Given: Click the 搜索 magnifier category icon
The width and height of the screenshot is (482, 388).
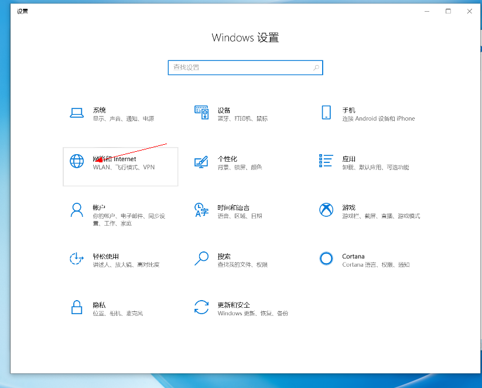Looking at the screenshot, I should click(x=201, y=258).
